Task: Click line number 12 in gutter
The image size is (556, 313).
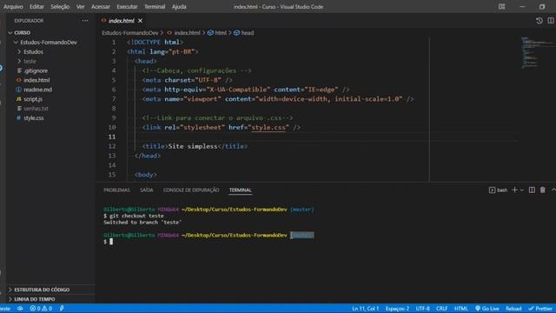Action: pyautogui.click(x=112, y=146)
